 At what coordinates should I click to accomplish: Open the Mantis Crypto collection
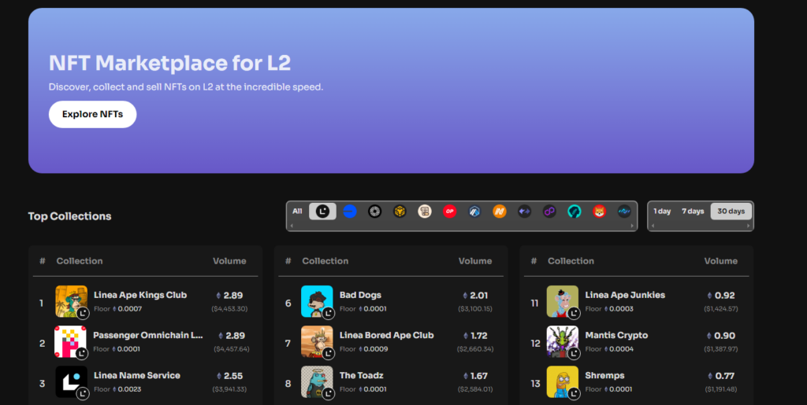pos(616,335)
